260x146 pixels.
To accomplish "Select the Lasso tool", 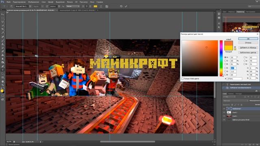I will [x=3, y=22].
